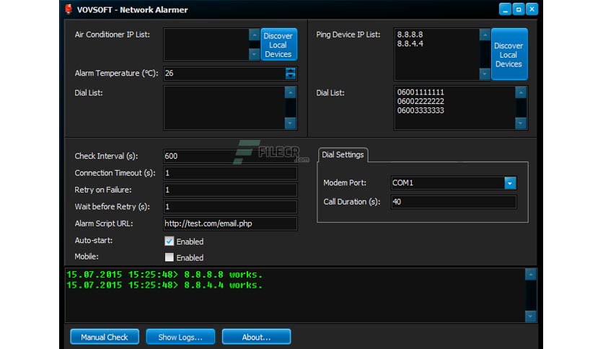Open the Modem Port COM1 dropdown
This screenshot has width=603, height=349.
pos(510,183)
